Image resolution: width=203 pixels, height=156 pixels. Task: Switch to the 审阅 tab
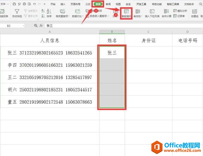(x=108, y=4)
